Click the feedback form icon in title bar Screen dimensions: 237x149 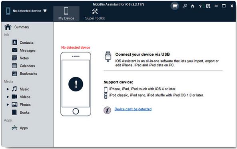208,6
